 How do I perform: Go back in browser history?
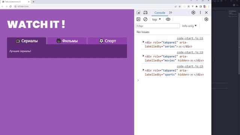[2, 6]
